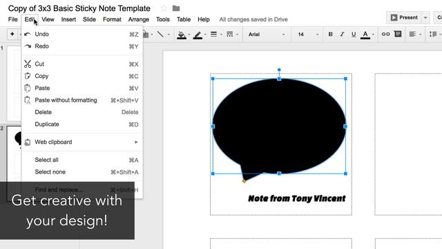
Task: Open the line weight options
Action: tap(213, 35)
